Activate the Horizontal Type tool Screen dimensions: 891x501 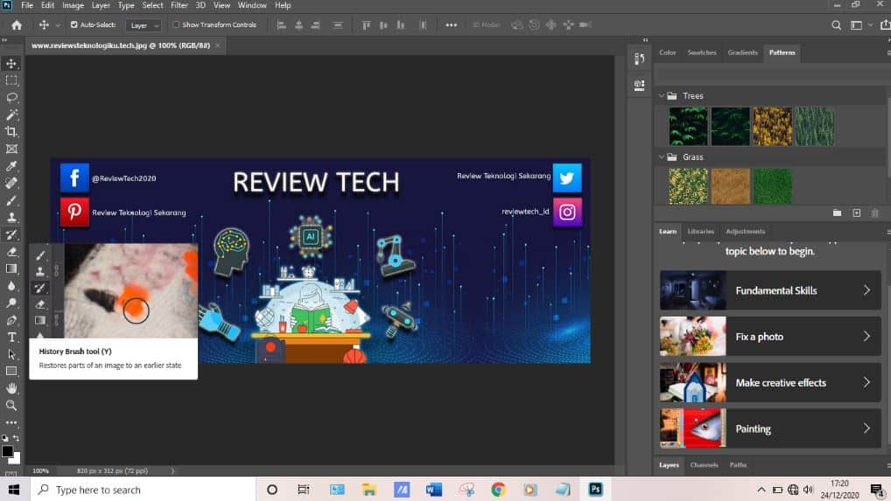[11, 337]
